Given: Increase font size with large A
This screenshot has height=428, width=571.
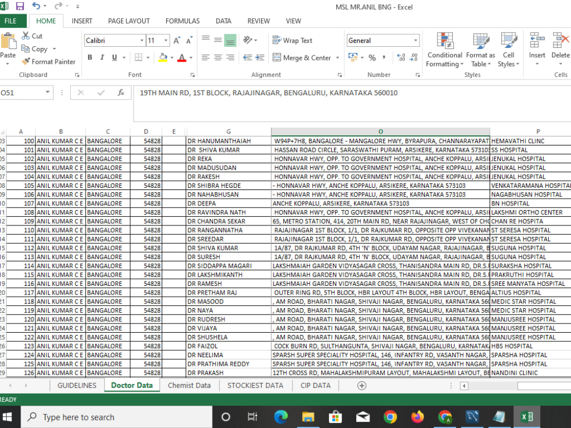Looking at the screenshot, I should [x=176, y=41].
